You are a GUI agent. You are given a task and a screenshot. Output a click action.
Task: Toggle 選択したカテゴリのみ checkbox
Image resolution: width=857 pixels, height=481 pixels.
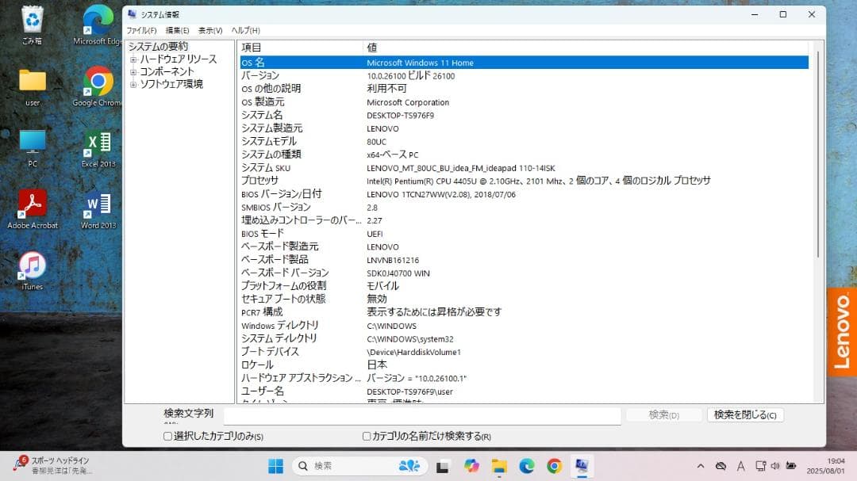[167, 437]
